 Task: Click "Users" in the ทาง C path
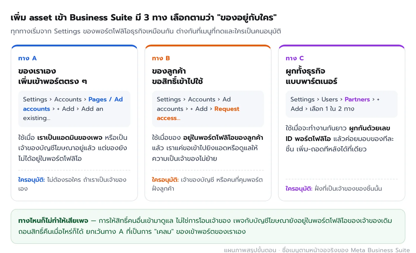coord(330,99)
